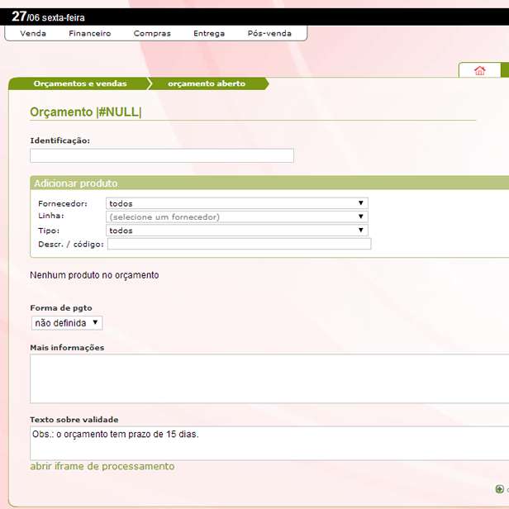This screenshot has height=509, width=509.
Task: Open the Compras menu
Action: coord(152,34)
